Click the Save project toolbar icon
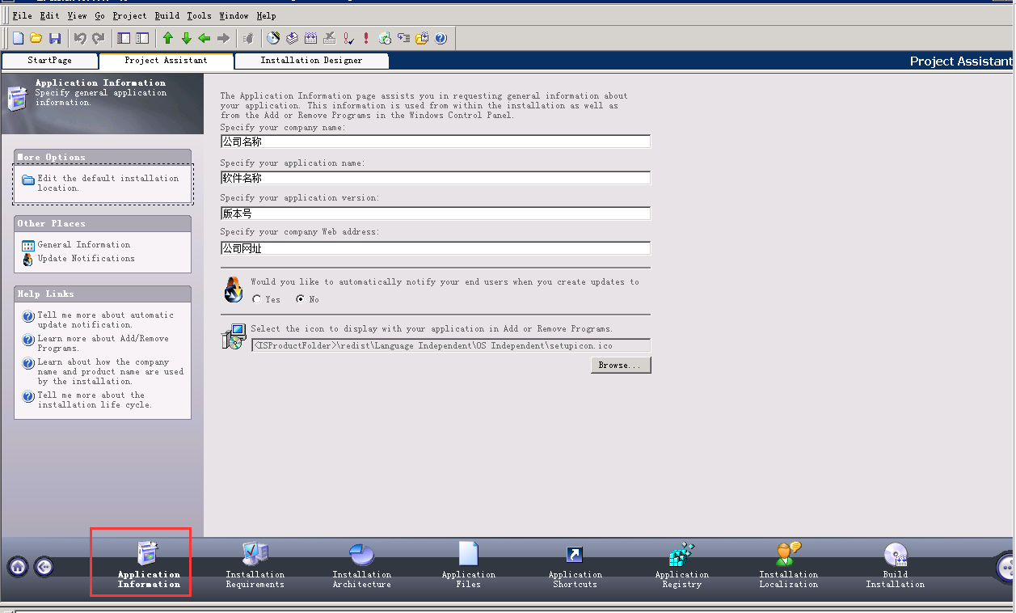 (x=55, y=38)
